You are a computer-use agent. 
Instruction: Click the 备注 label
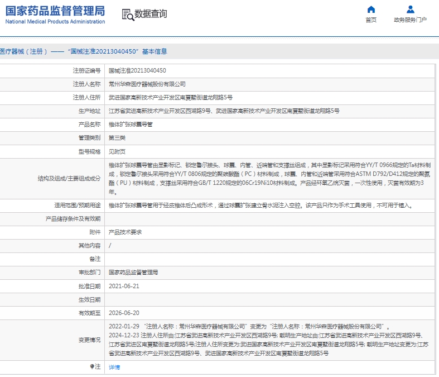tap(95, 259)
